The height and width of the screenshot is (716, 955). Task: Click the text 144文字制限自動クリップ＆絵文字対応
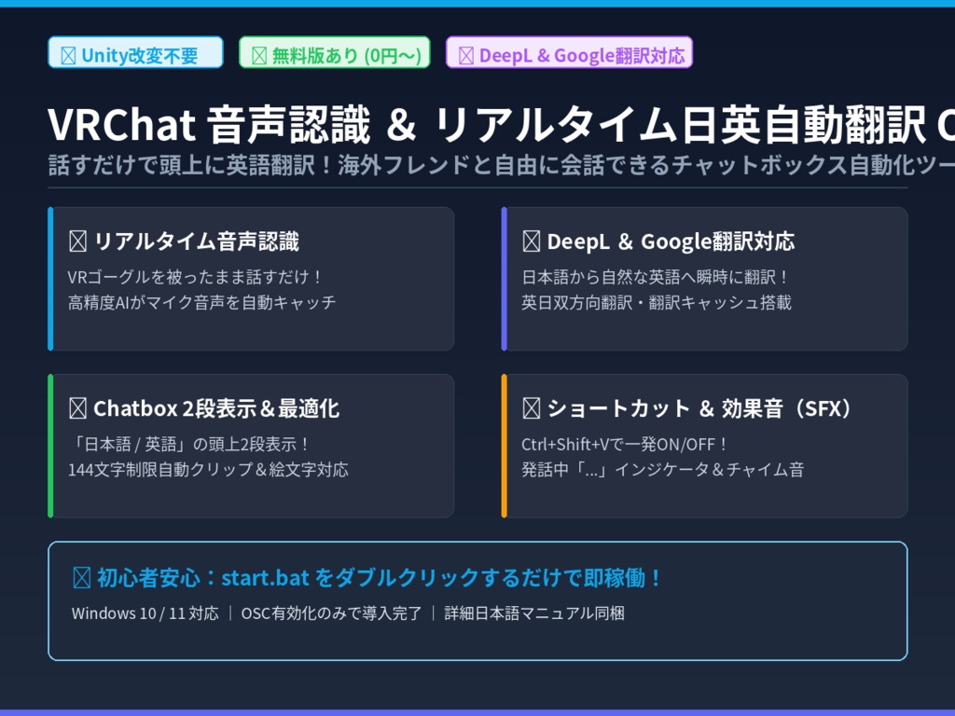(x=208, y=470)
